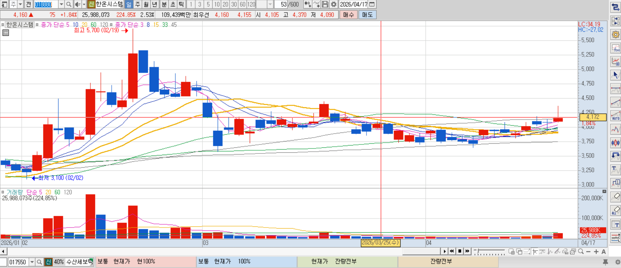
Task: Click the linked-chart swap icon at top of right sidebar
Action: click(x=615, y=7)
